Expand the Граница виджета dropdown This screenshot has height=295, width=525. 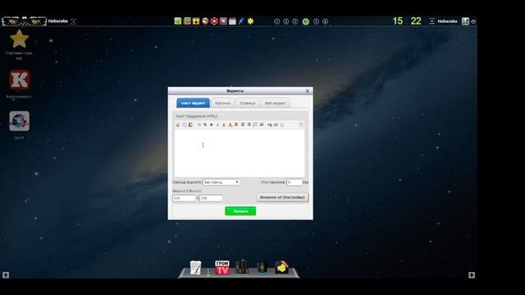tap(221, 182)
